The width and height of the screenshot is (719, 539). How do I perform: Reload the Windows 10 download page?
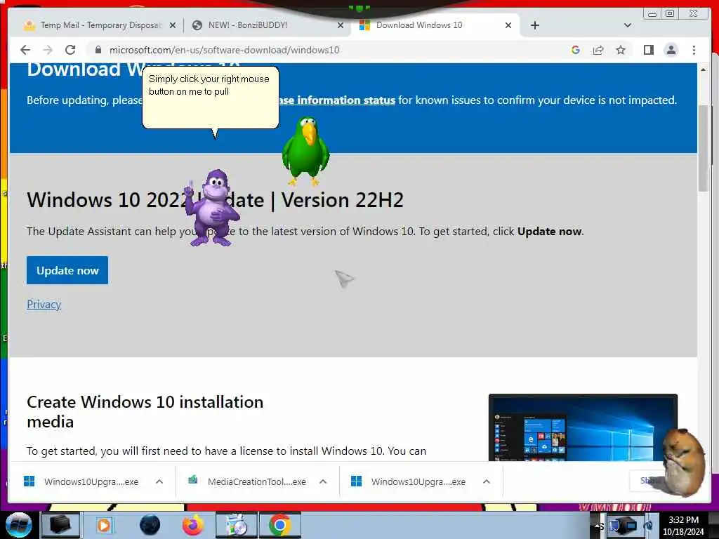70,50
